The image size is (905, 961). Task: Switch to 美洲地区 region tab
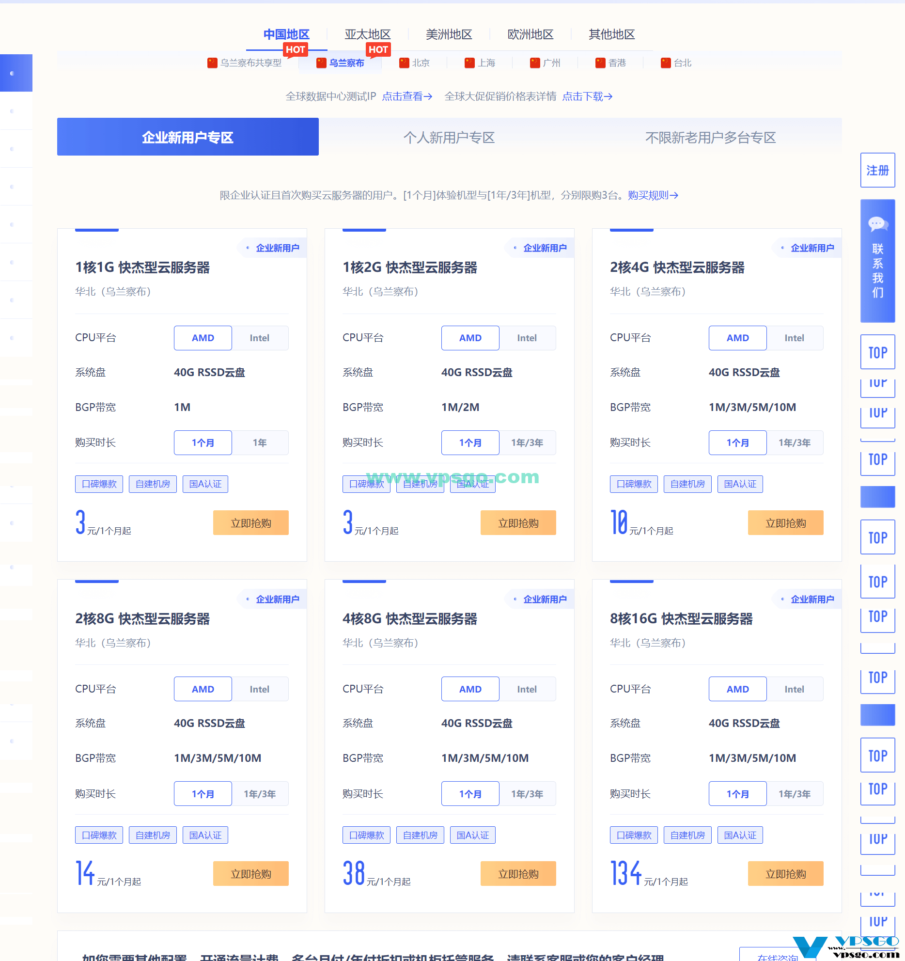point(449,34)
